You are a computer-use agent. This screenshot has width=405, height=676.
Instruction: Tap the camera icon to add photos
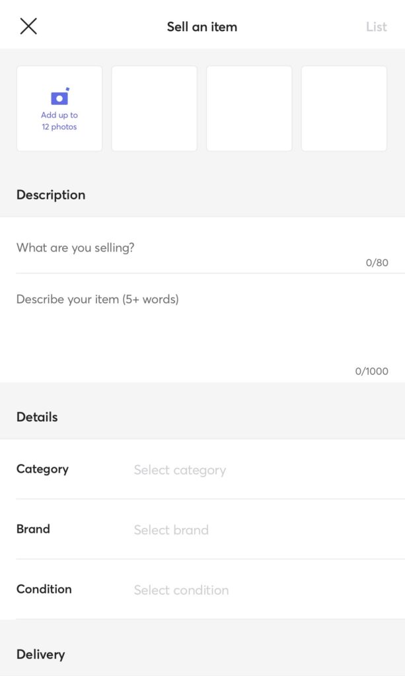pos(59,97)
